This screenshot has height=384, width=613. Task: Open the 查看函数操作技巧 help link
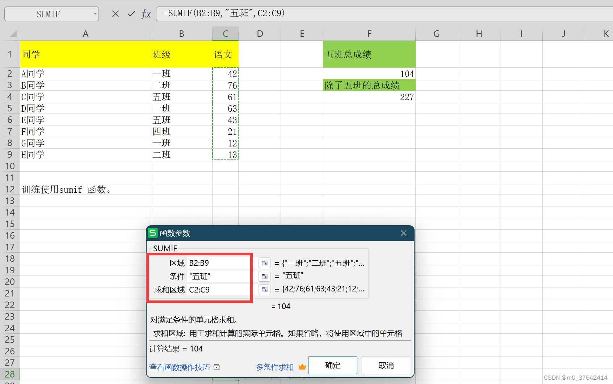click(x=179, y=367)
